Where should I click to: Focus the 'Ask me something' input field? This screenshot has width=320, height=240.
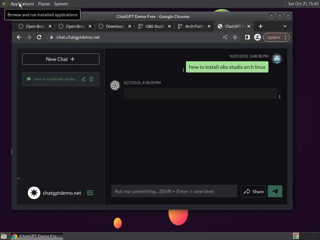click(174, 191)
